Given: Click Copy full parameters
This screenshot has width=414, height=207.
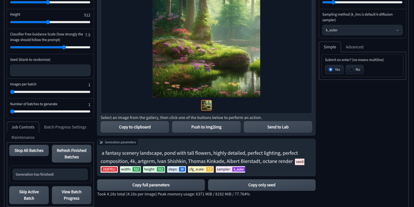Looking at the screenshot, I should pos(151,185).
